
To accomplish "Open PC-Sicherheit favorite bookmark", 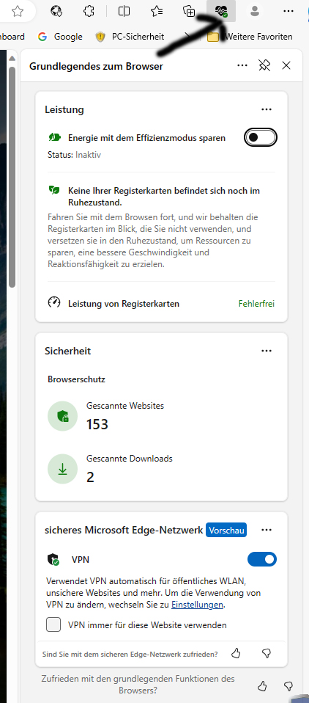I will (130, 37).
